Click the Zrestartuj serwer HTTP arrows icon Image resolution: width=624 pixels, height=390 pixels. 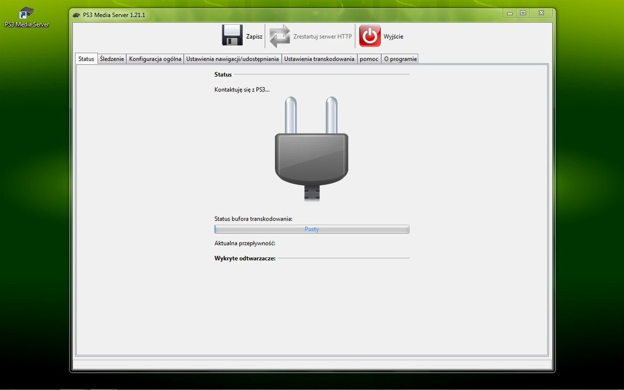(x=279, y=36)
